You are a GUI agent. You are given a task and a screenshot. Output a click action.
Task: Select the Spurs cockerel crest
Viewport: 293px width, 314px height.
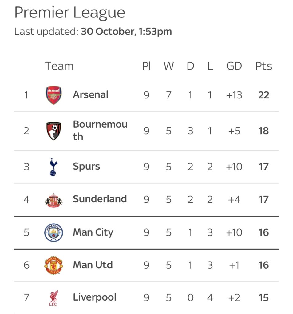click(x=53, y=167)
